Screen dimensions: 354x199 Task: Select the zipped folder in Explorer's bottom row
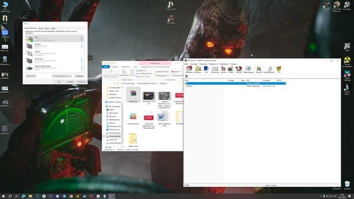(133, 140)
